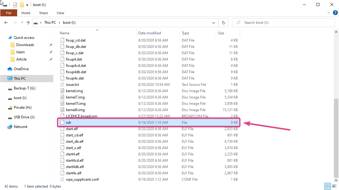
Task: Open the Recent locations dropdown chevron
Action: point(22,23)
